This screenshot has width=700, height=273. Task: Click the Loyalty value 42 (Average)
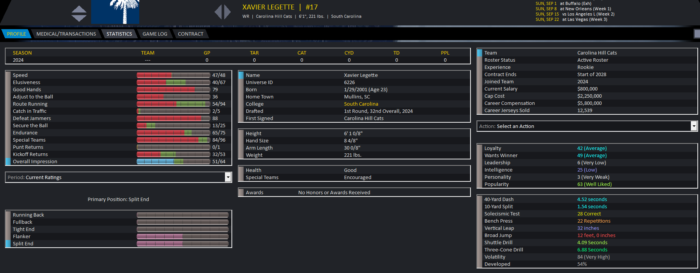coord(592,148)
